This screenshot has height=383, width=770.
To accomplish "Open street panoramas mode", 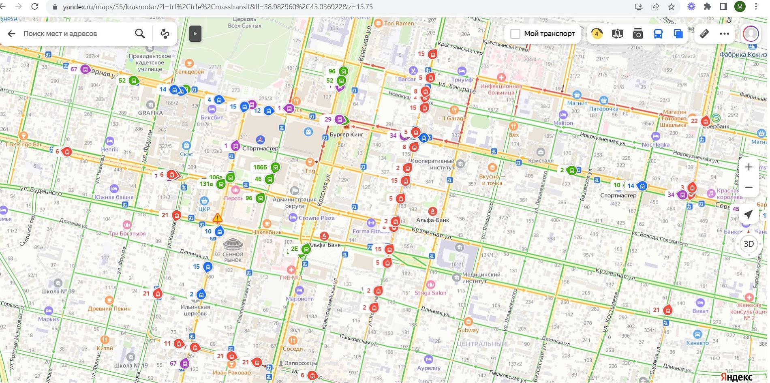I will [617, 34].
